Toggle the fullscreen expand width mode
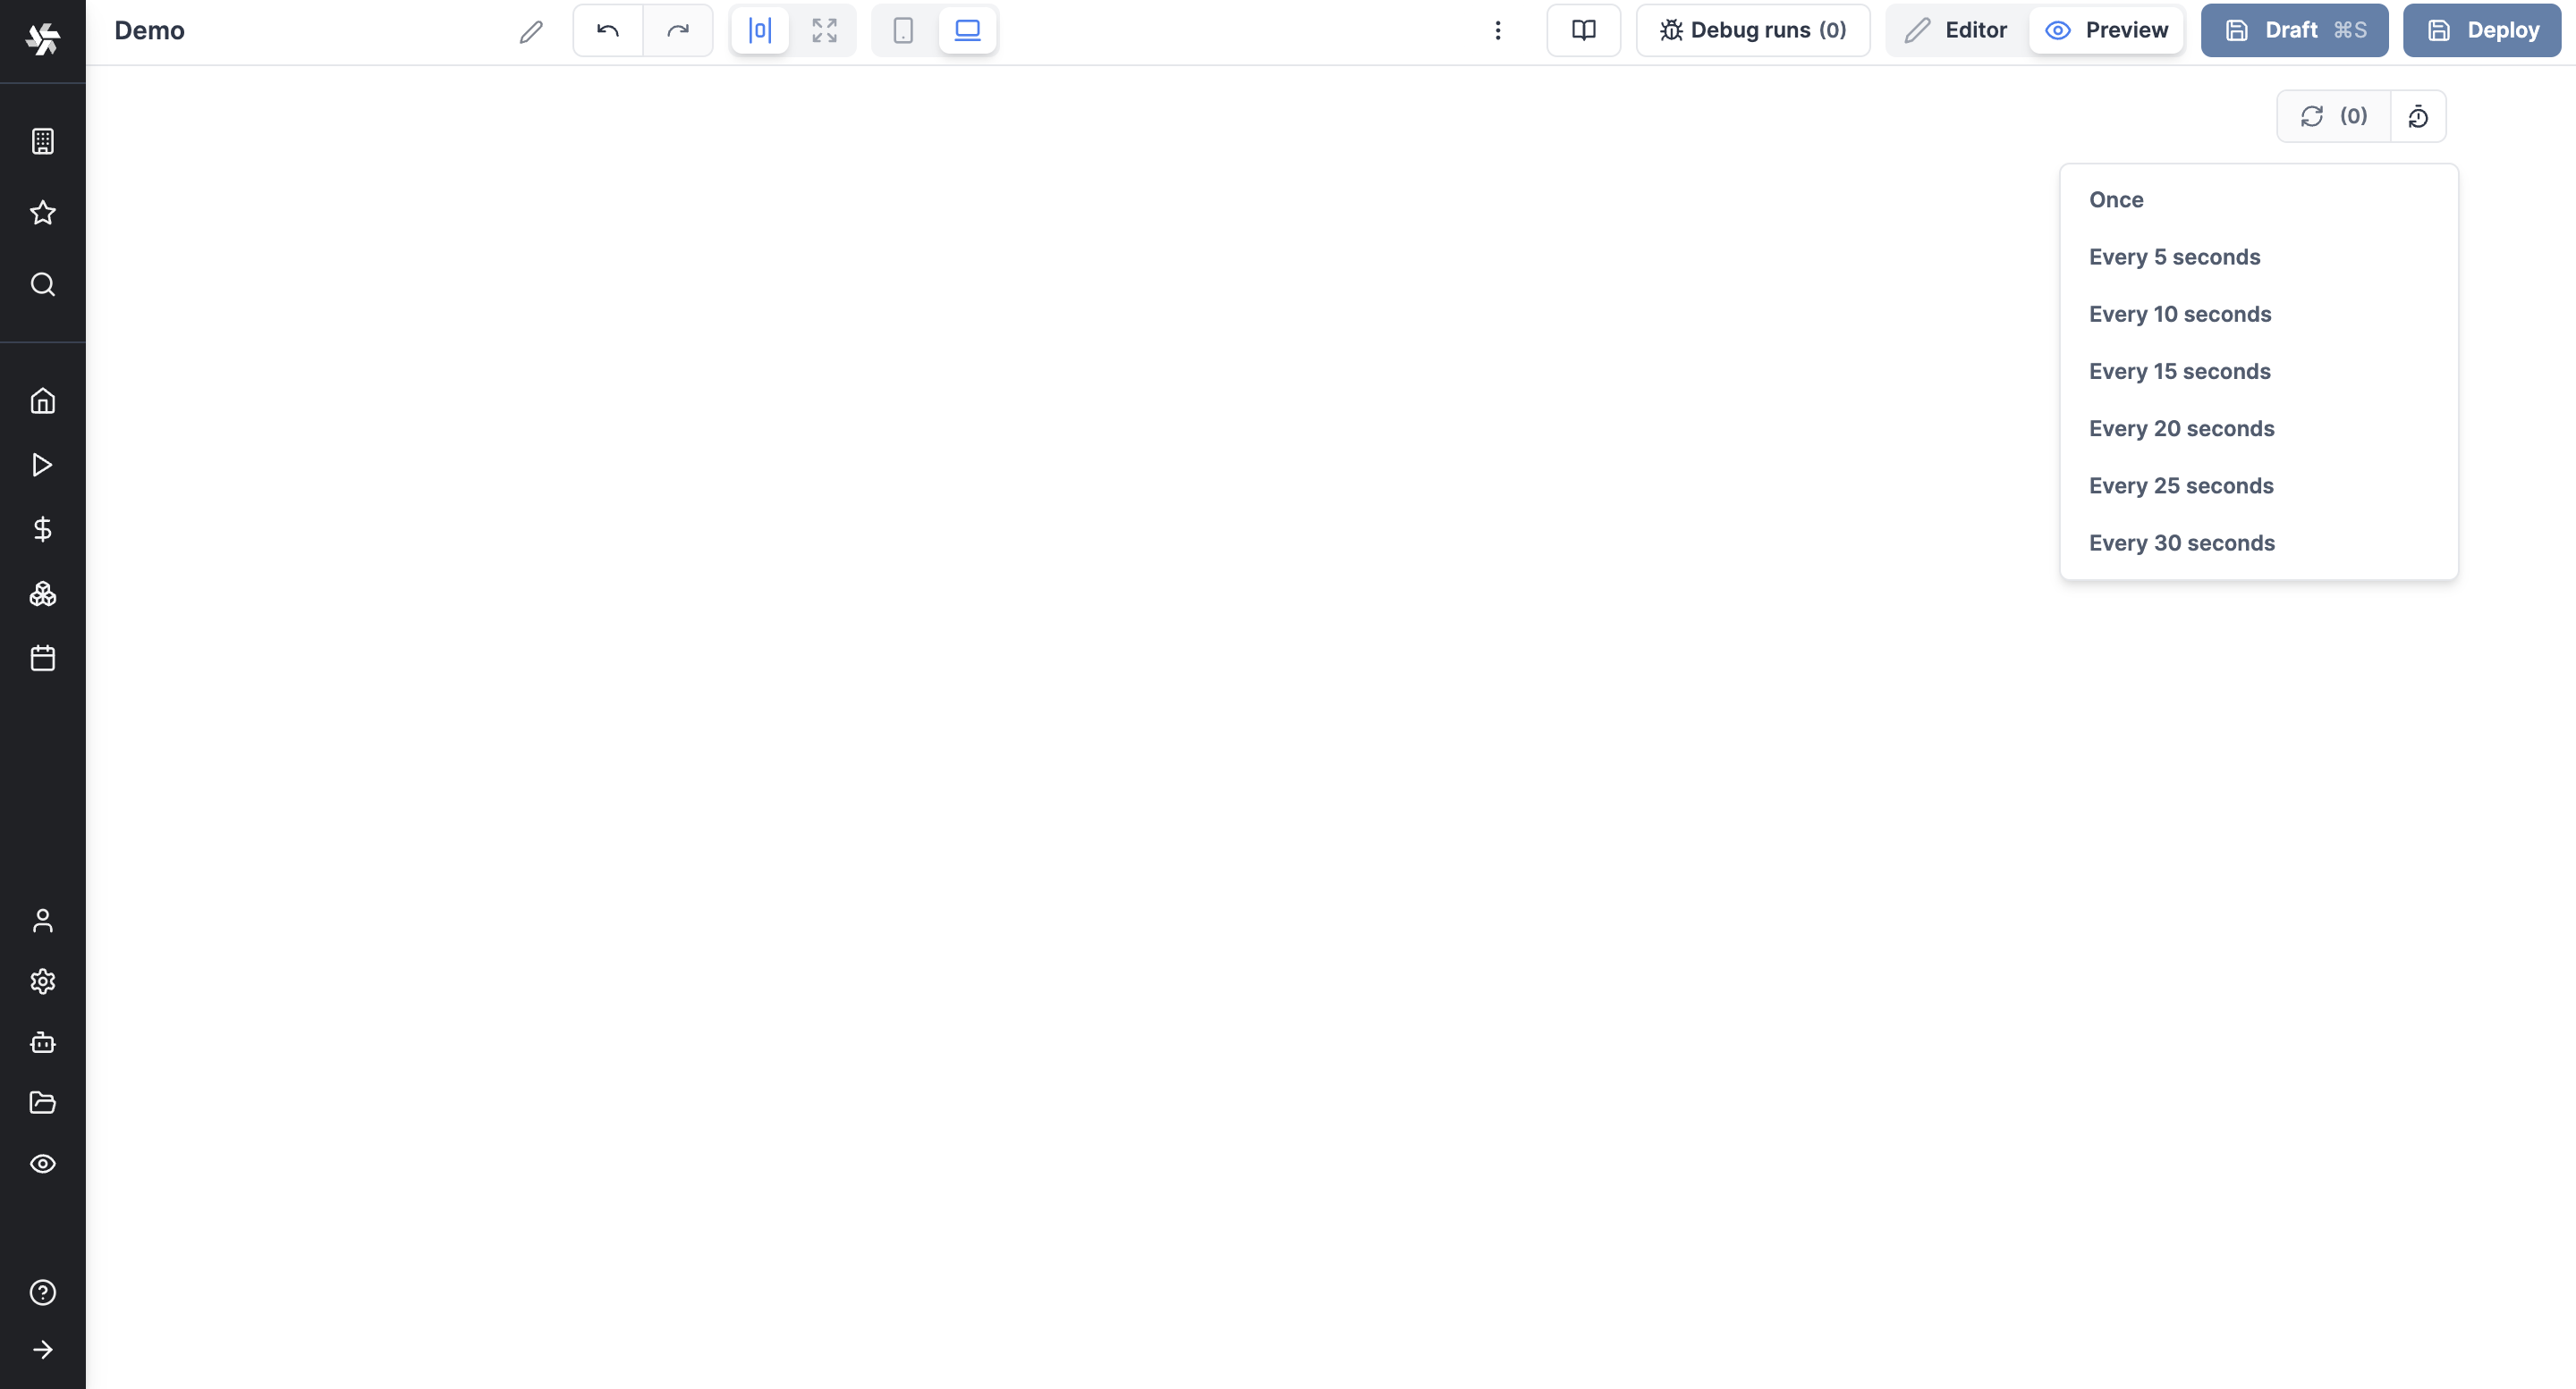The image size is (2576, 1389). pyautogui.click(x=824, y=30)
